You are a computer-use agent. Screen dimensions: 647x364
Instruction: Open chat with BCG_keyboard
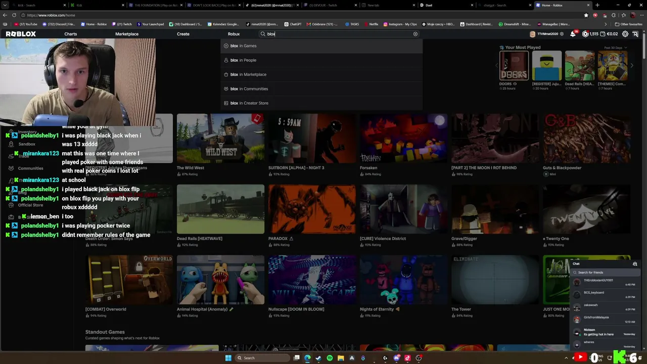[605, 294]
